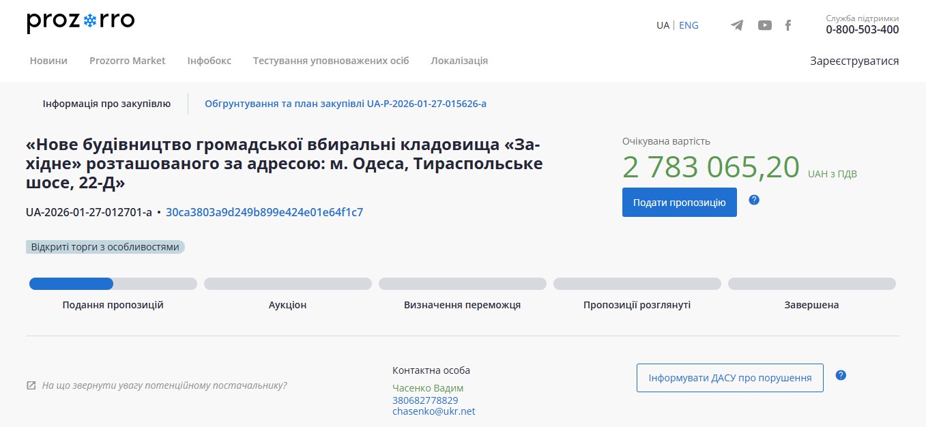Select Інформація про закупівлю tab
The image size is (926, 427).
[106, 104]
